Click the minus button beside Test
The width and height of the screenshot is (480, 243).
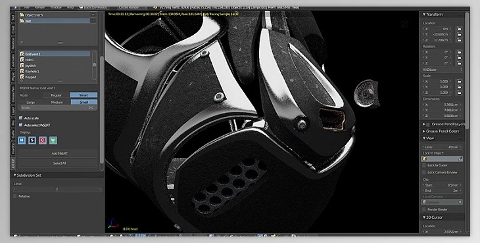[x=93, y=21]
